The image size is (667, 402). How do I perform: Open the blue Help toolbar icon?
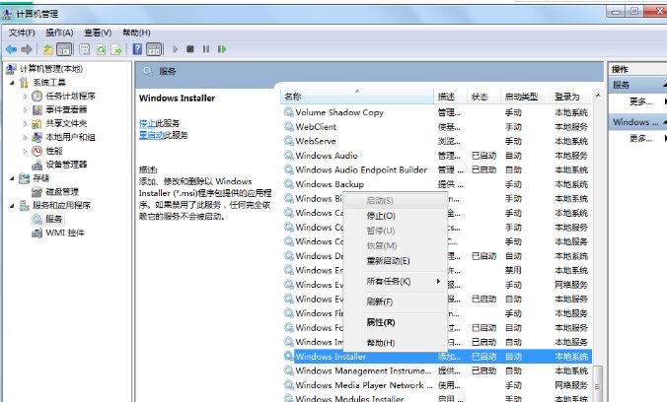pos(137,49)
